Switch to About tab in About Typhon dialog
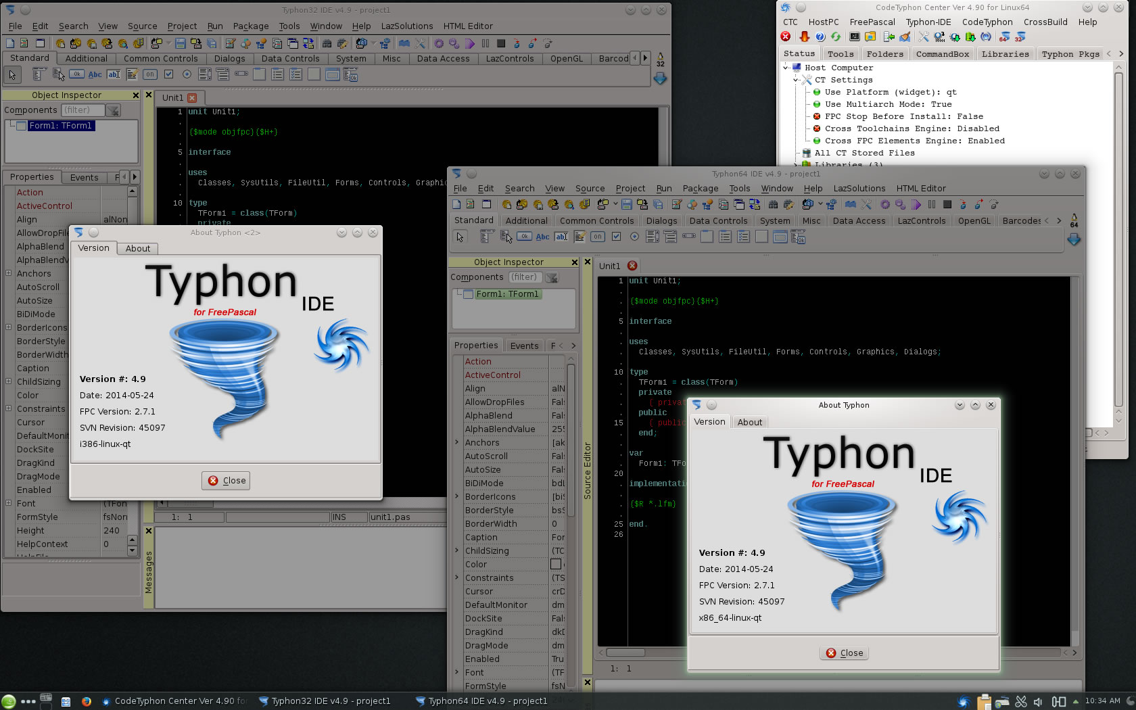Viewport: 1136px width, 710px height. pos(749,422)
